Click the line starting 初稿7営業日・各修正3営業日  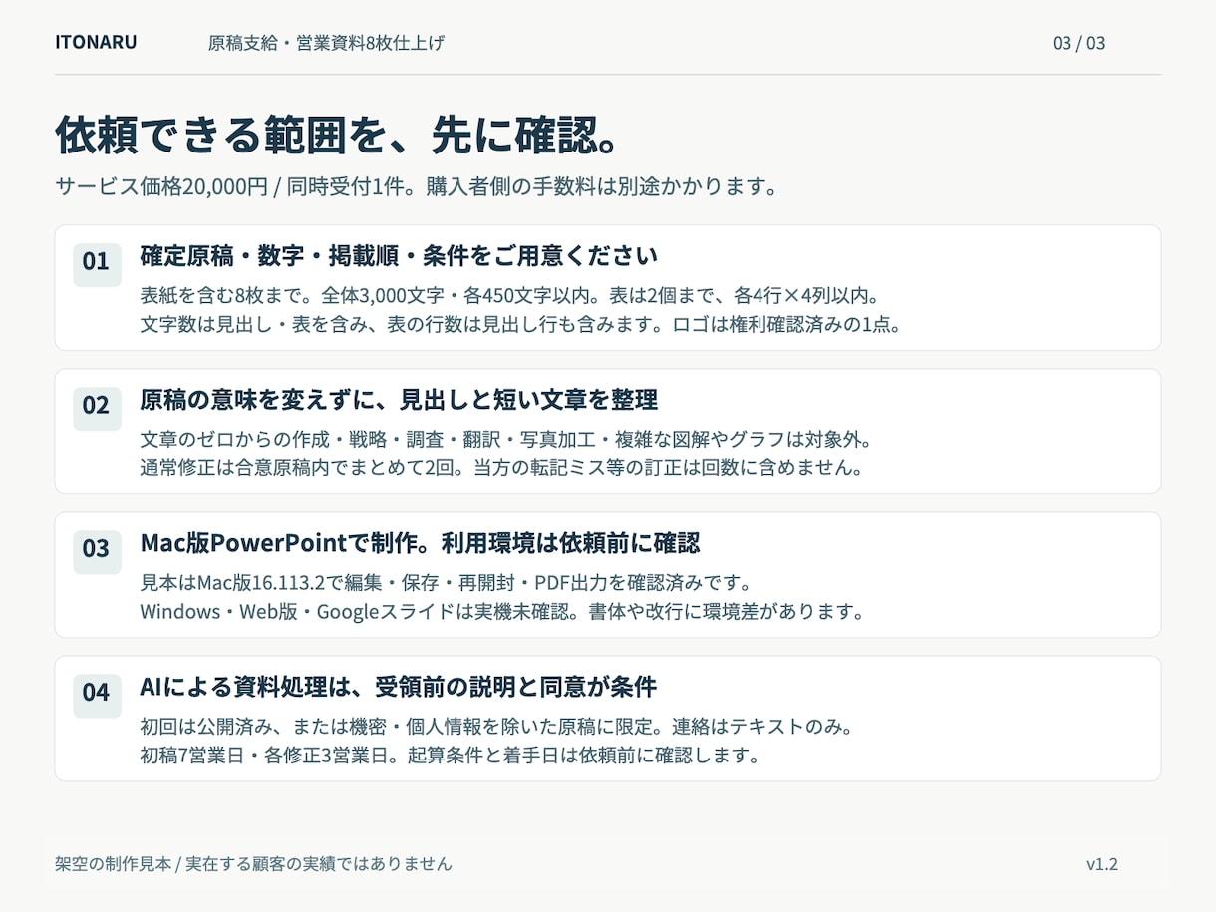coord(450,755)
